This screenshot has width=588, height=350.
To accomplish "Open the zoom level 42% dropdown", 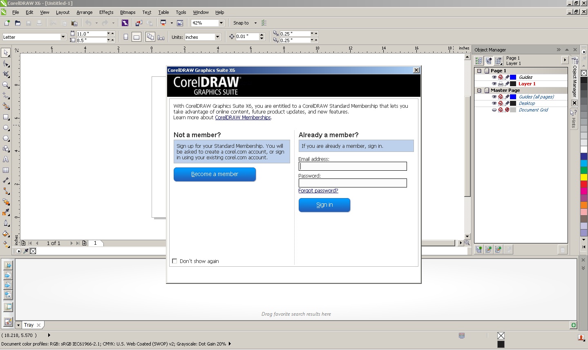I will coord(221,23).
